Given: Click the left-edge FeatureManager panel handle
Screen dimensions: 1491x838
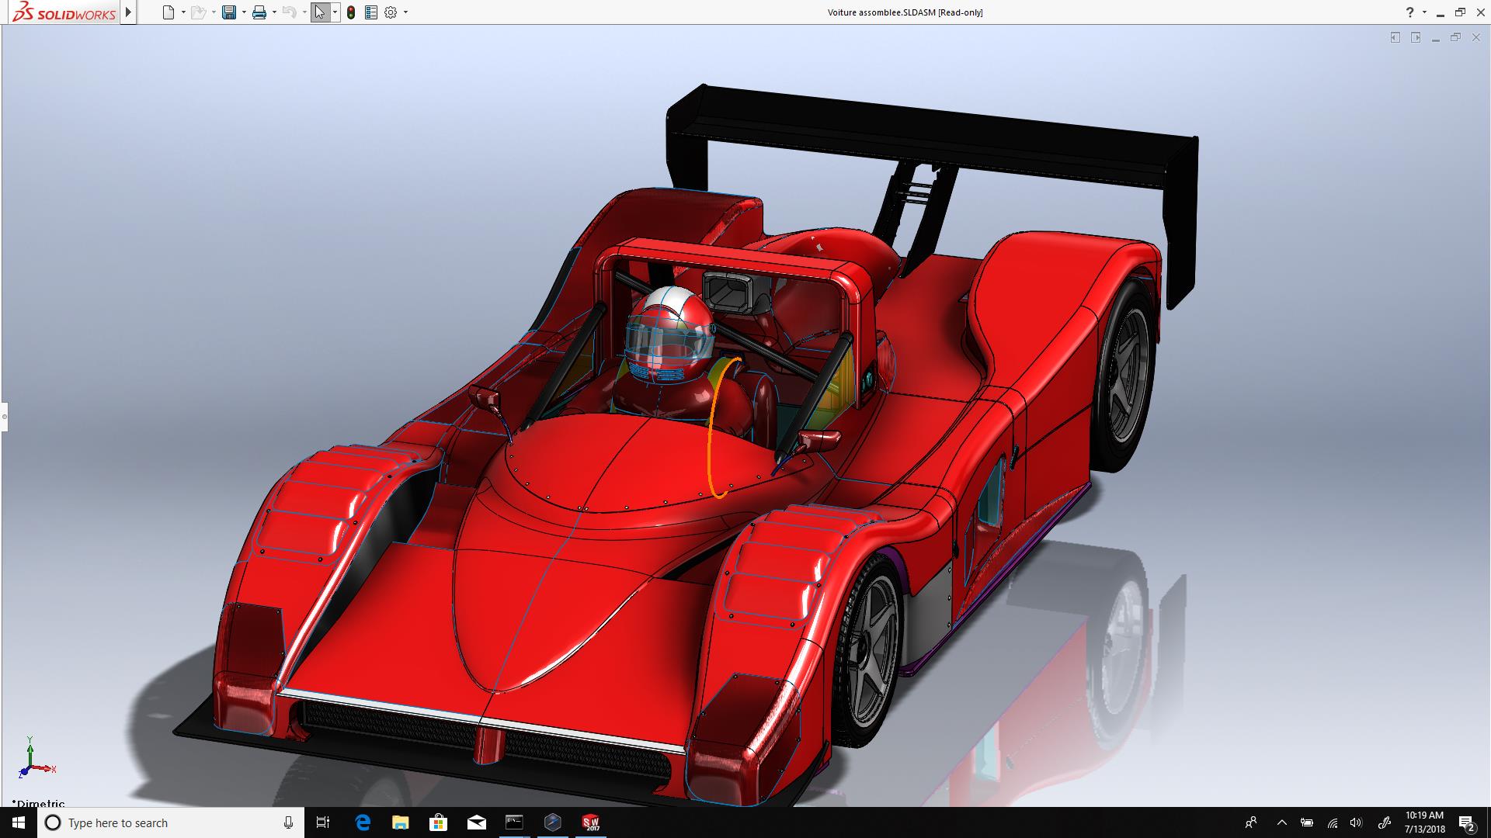Looking at the screenshot, I should 4,417.
